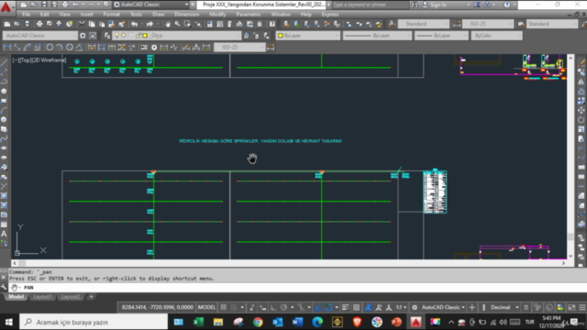Select the Multiline Text tool
The image size is (587, 330).
(x=4, y=234)
